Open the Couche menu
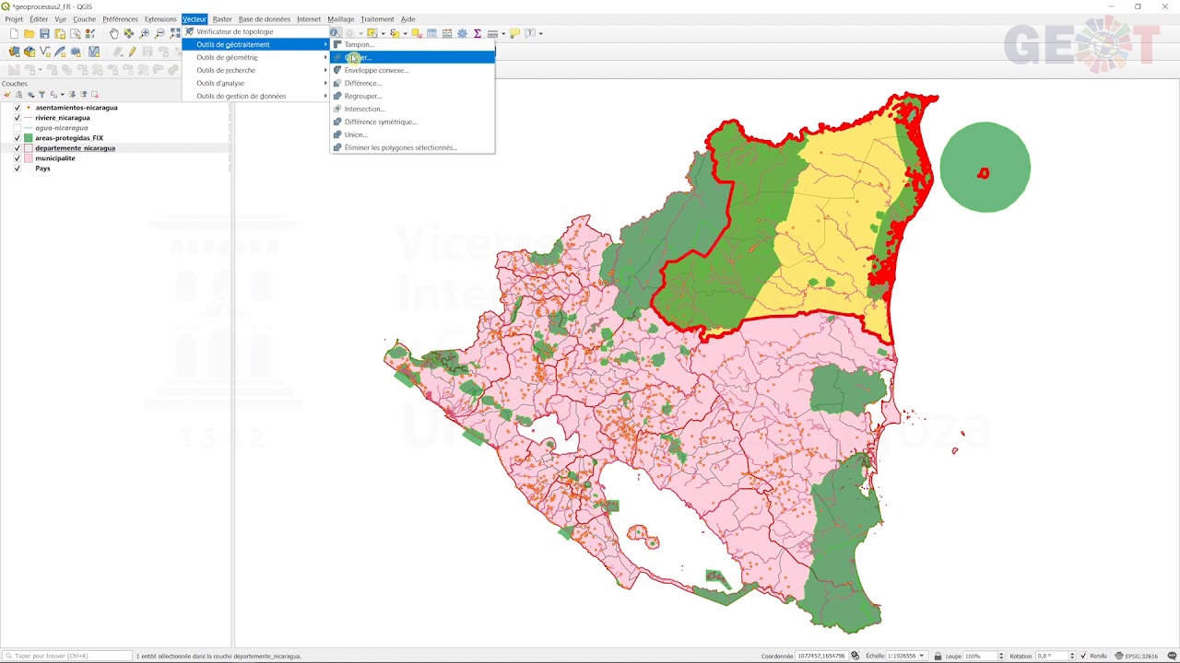Screen dimensions: 1180x663 click(x=85, y=18)
